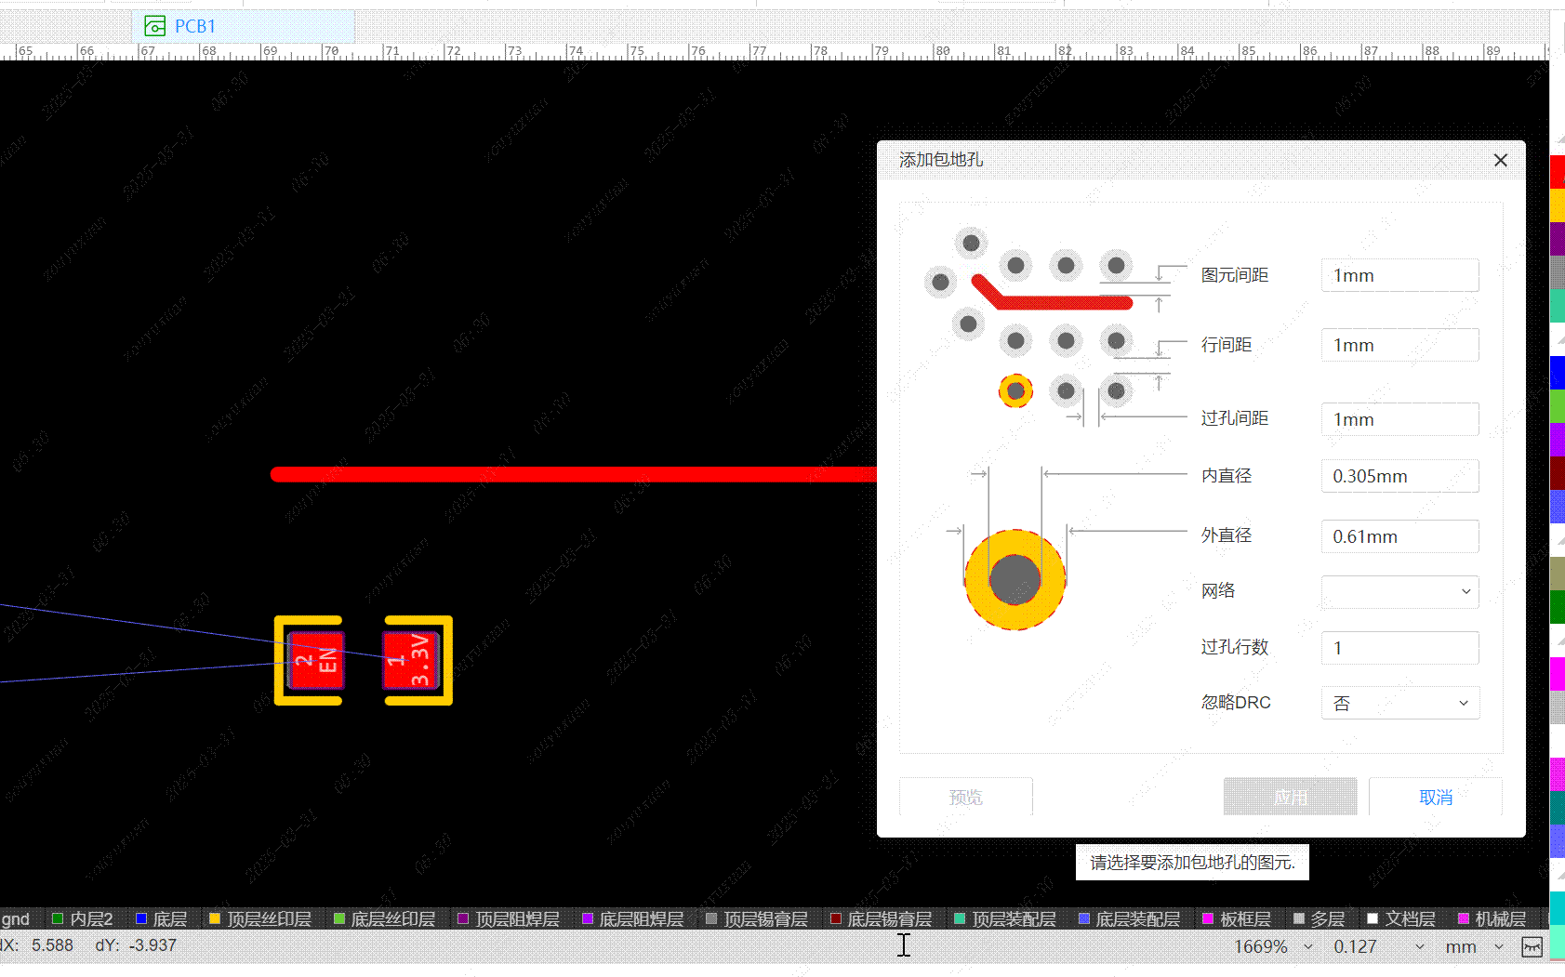Click the PCB1 document tab
This screenshot has height=977, width=1565.
(193, 26)
